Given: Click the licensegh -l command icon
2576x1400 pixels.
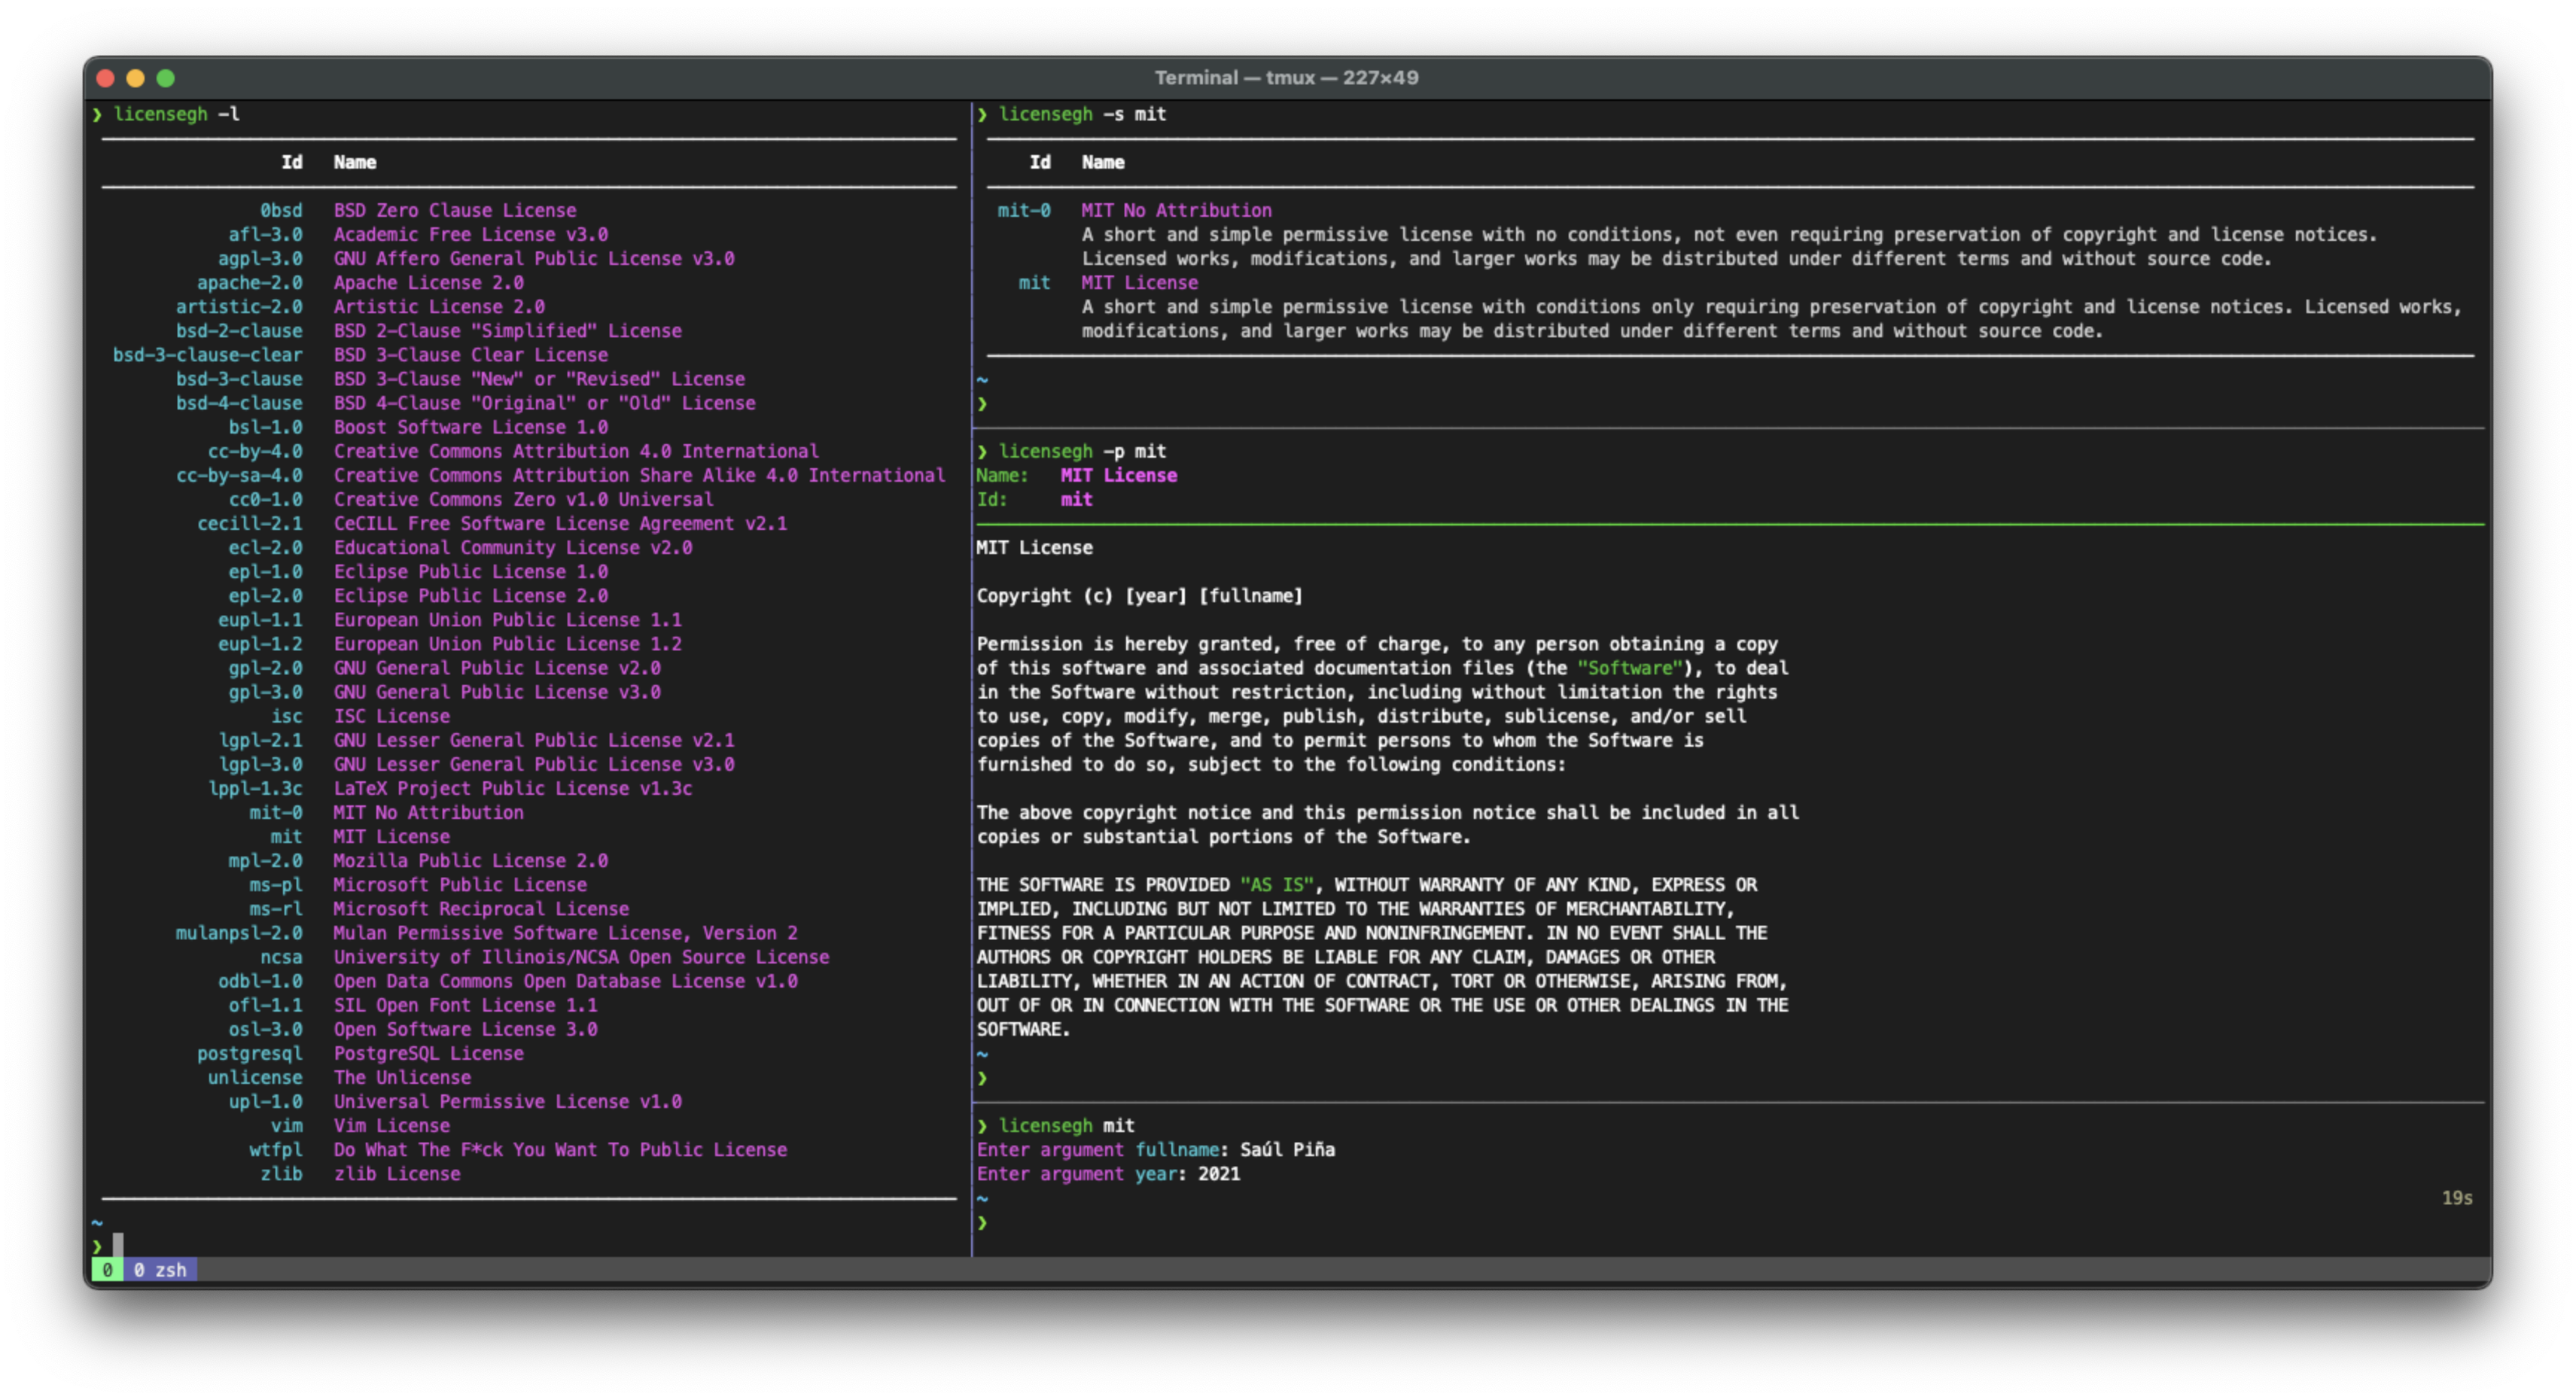Looking at the screenshot, I should [186, 114].
